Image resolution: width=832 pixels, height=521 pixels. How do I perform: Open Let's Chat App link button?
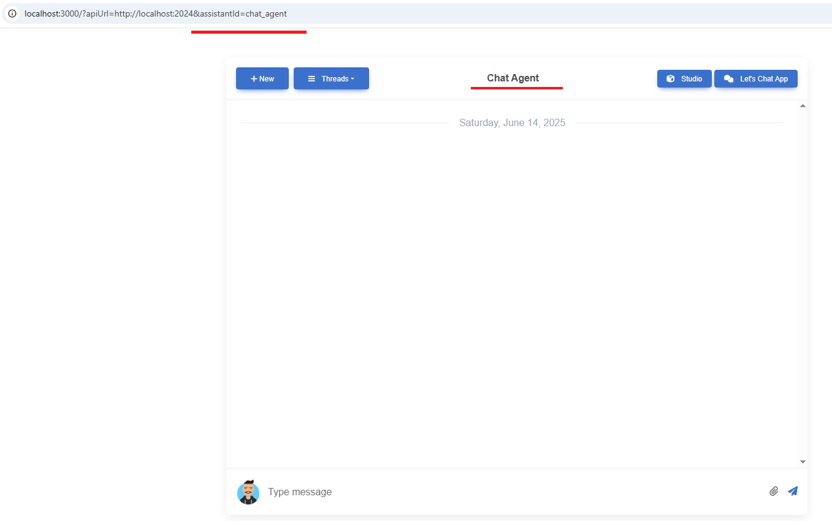756,79
